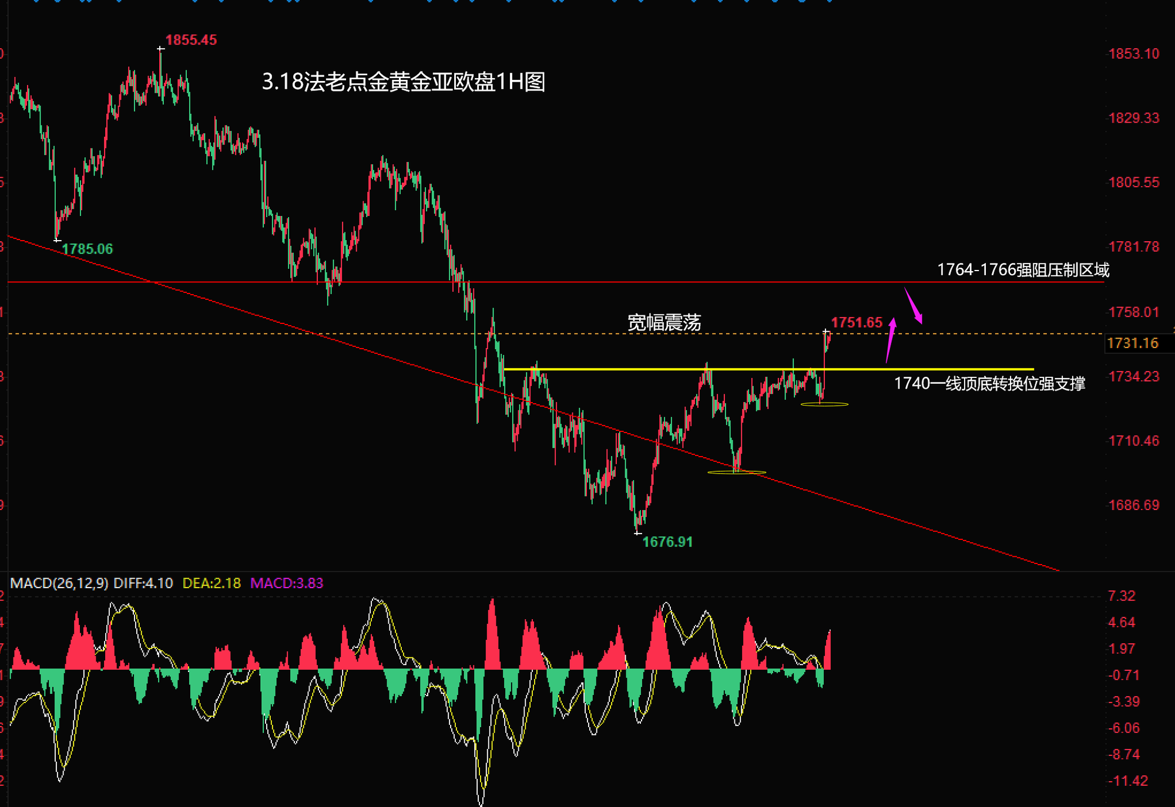Click the 7.32 value on MACD axis
1175x807 pixels.
1121,596
